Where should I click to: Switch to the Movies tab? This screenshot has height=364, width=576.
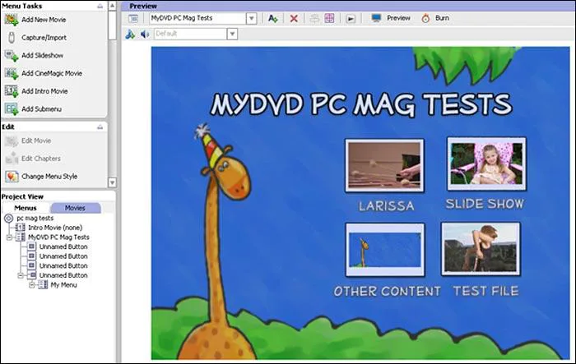click(75, 208)
